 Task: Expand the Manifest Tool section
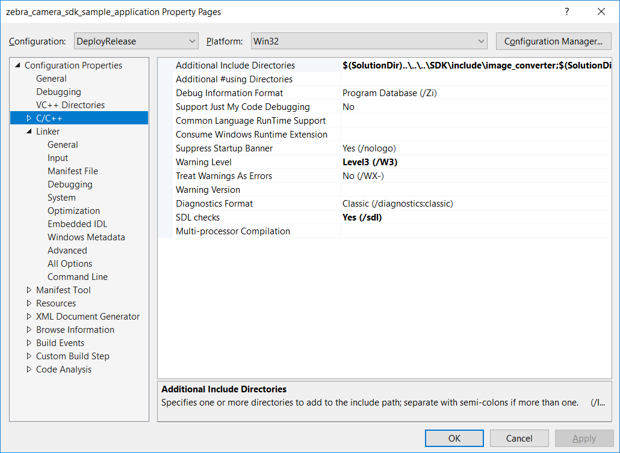point(28,290)
